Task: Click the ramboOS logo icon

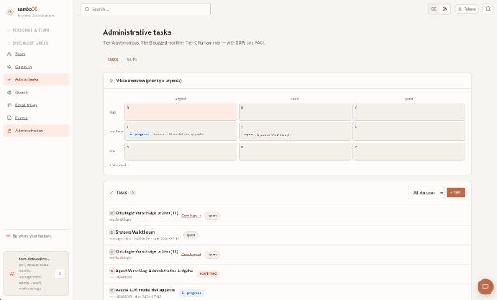Action: 10,12
